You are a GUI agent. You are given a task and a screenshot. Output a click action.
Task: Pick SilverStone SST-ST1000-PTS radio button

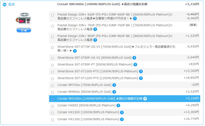click(x=53, y=72)
